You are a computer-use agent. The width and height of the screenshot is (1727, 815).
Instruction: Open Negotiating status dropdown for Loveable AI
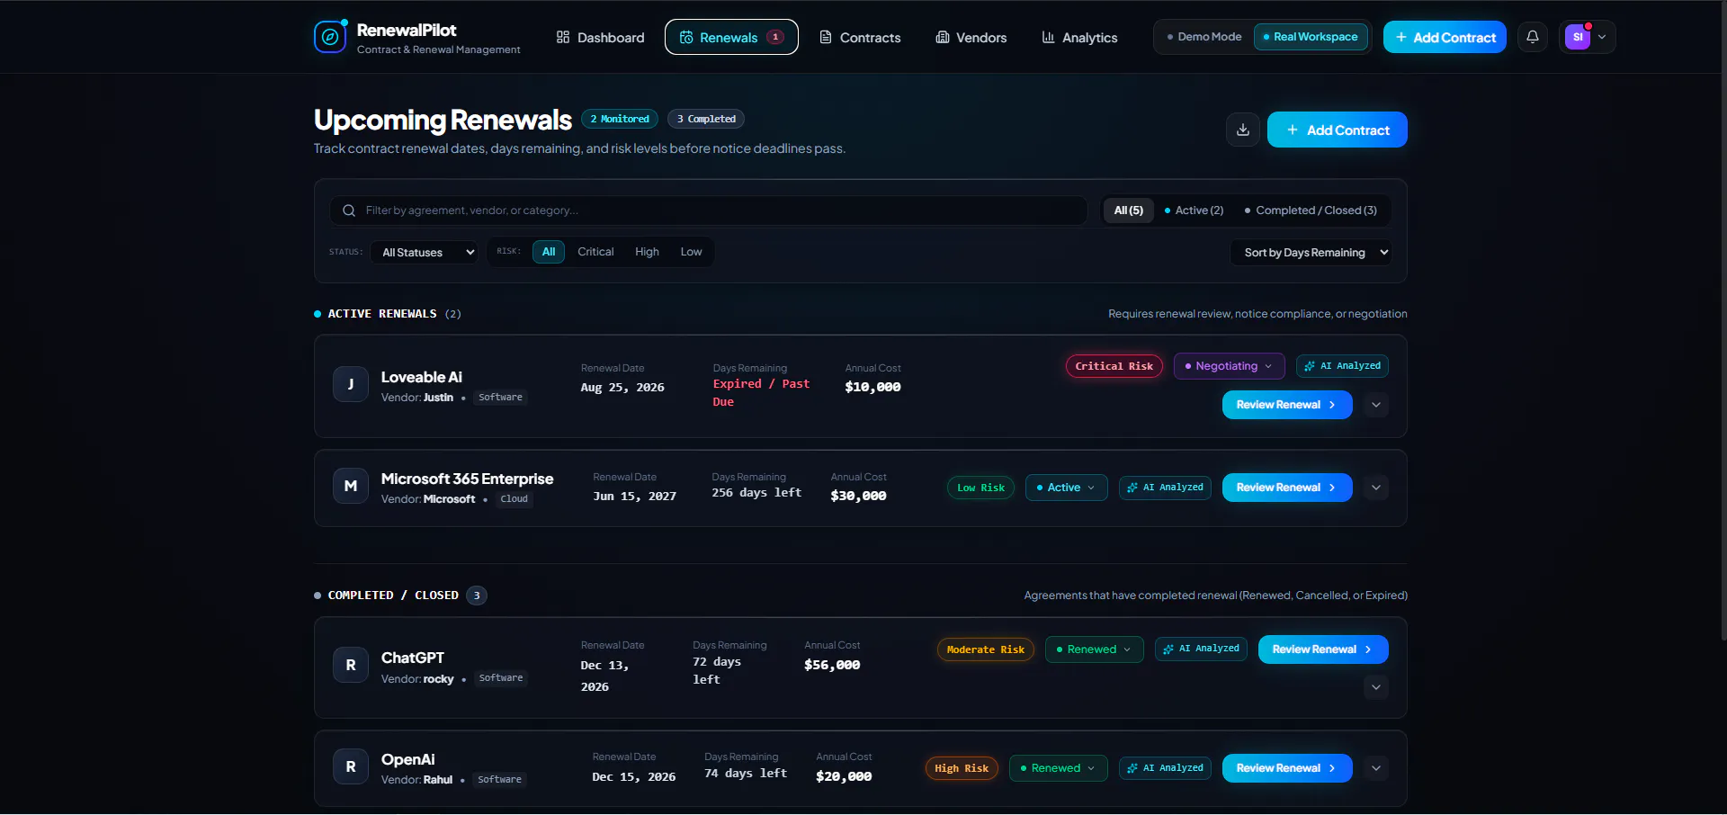pyautogui.click(x=1229, y=366)
